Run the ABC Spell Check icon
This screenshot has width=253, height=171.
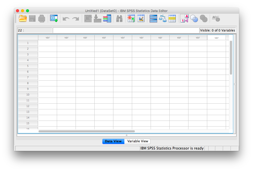point(216,19)
